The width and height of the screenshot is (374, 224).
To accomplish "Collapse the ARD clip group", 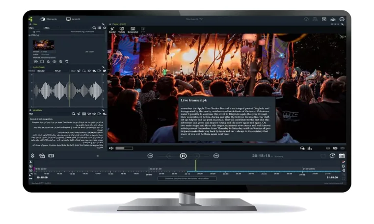I will point(29,35).
